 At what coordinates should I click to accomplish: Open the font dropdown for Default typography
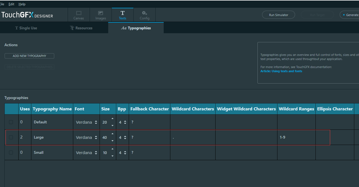pos(96,122)
